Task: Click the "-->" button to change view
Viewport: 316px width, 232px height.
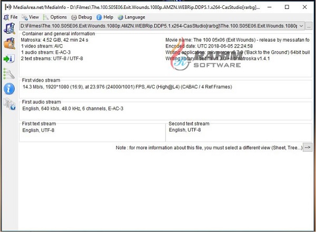Action: [x=308, y=148]
